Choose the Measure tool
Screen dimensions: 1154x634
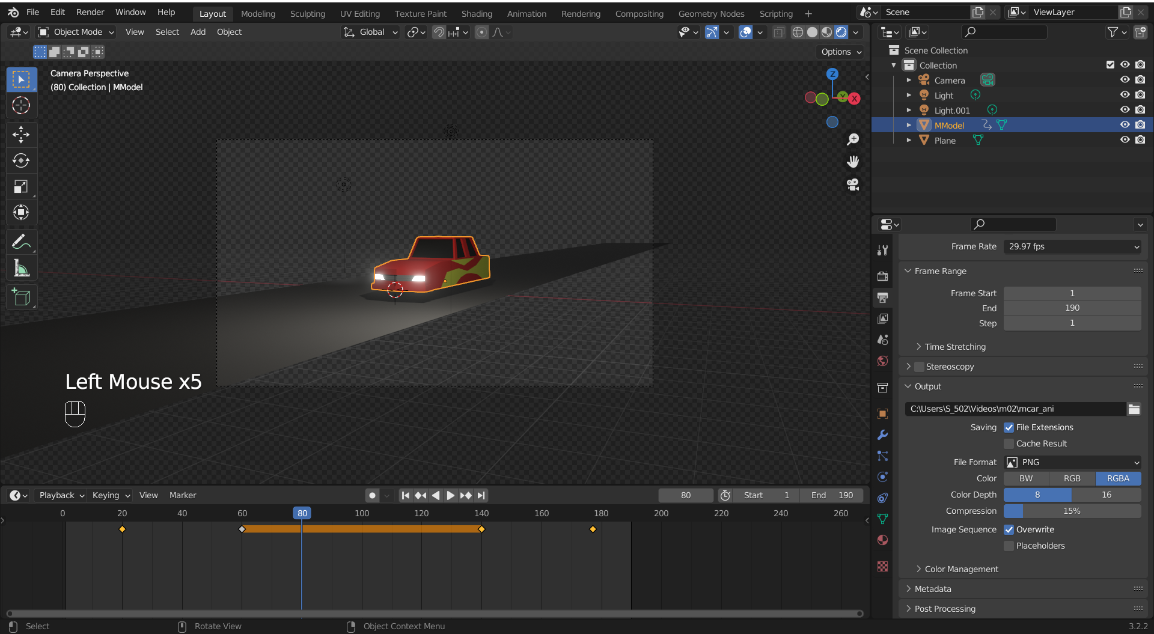[x=21, y=268]
